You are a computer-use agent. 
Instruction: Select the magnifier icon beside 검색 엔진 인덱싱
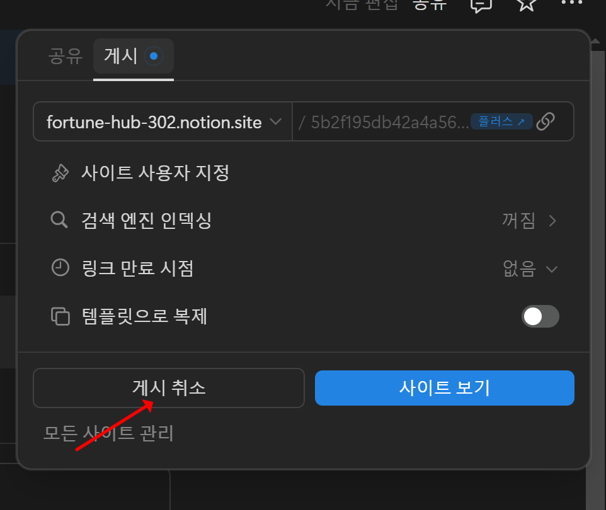[59, 220]
